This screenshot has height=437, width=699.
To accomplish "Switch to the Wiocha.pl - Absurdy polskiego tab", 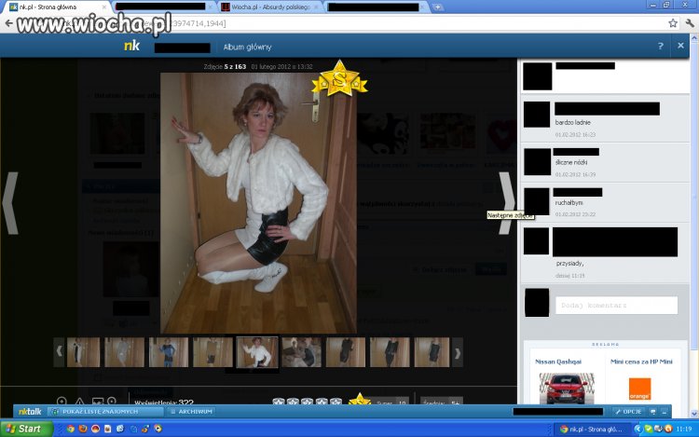I will tap(270, 7).
